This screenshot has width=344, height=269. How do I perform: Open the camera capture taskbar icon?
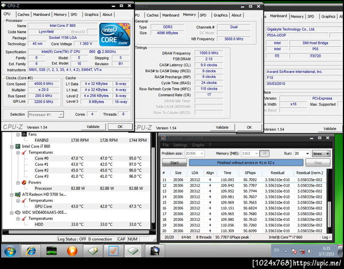(x=155, y=251)
